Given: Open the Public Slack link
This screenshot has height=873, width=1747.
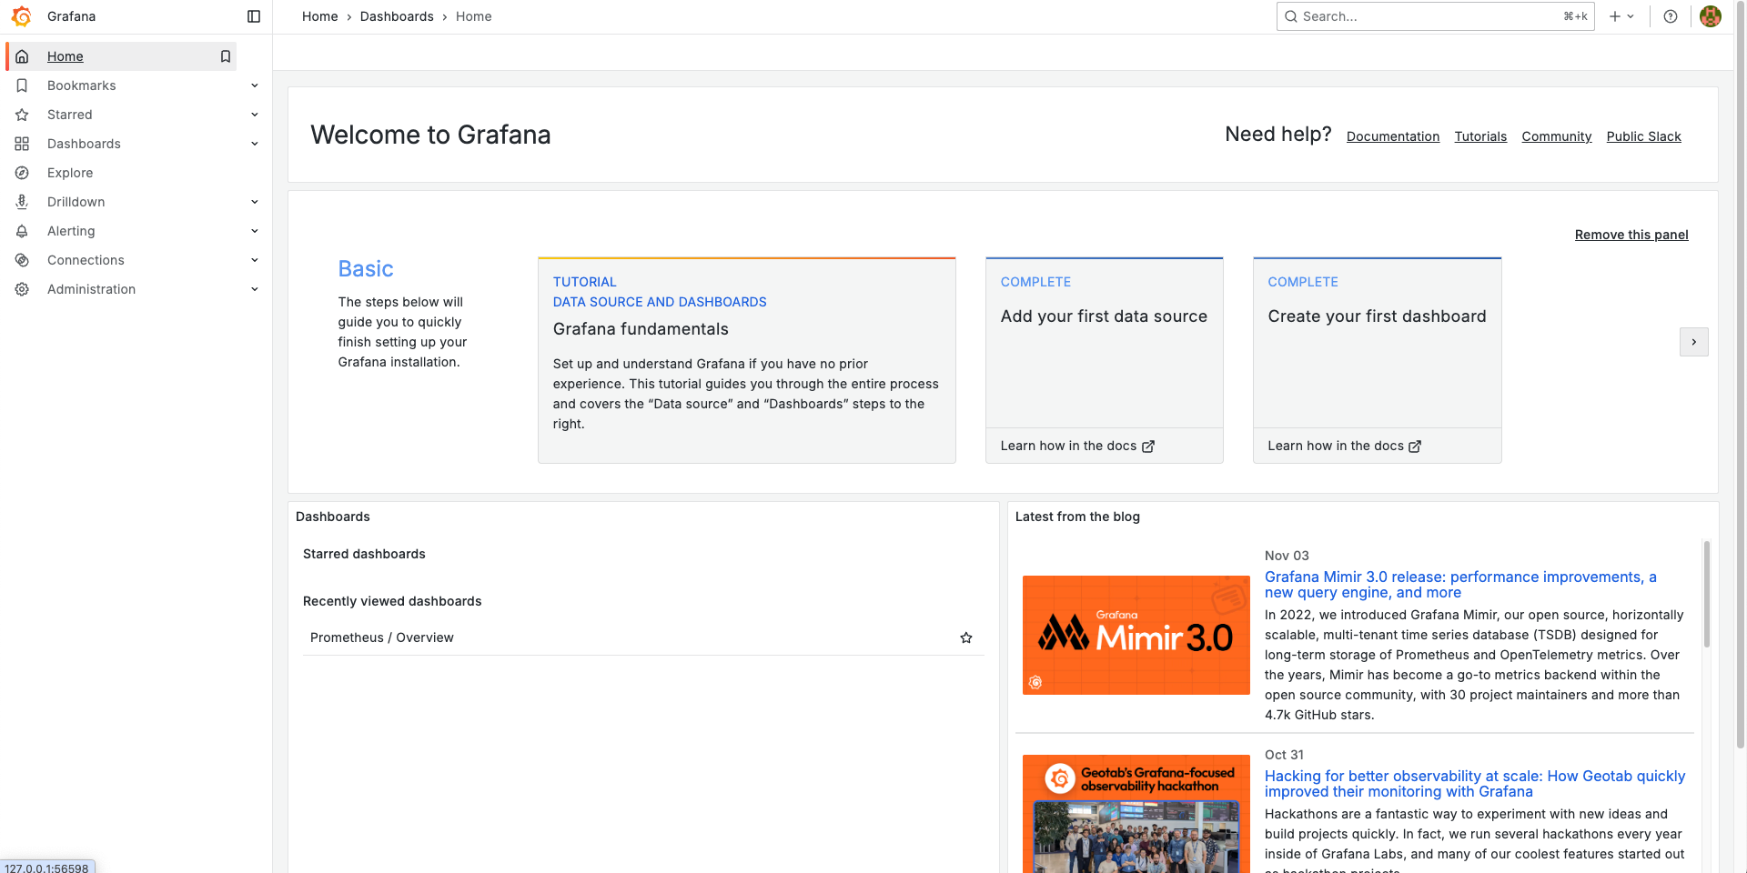Looking at the screenshot, I should coord(1644,136).
